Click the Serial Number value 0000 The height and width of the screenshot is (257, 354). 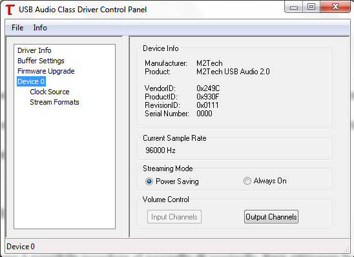point(204,114)
